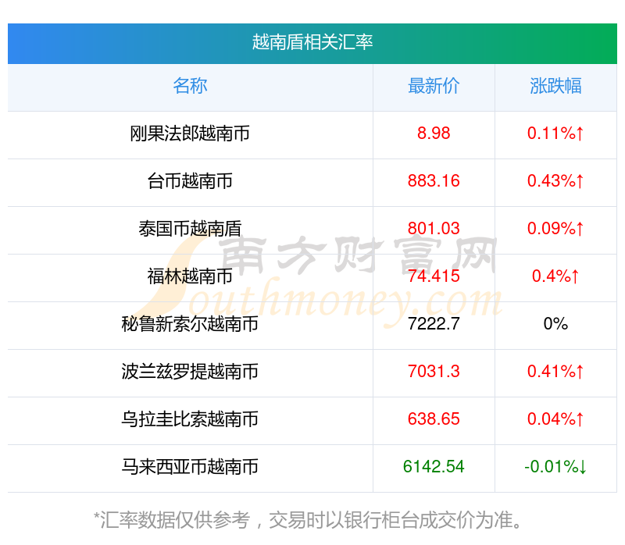
Task: Click the price 7031.3
Action: tap(434, 372)
